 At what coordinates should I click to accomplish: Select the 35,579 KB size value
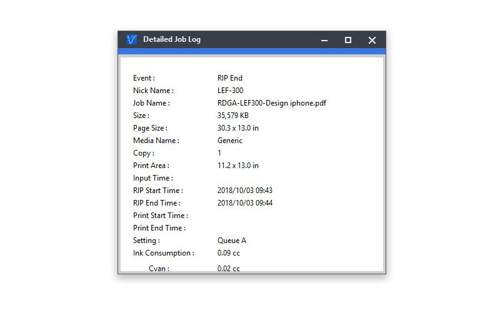[232, 116]
